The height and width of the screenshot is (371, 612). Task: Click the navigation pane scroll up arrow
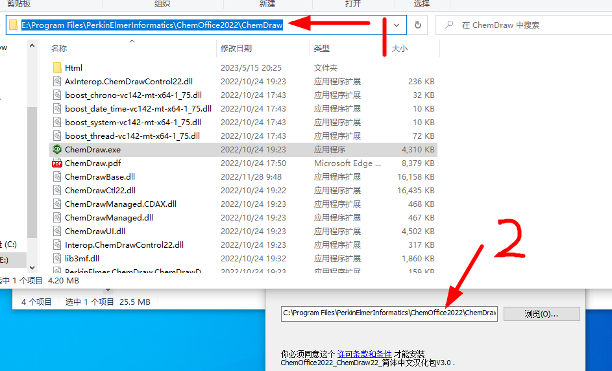coord(32,45)
